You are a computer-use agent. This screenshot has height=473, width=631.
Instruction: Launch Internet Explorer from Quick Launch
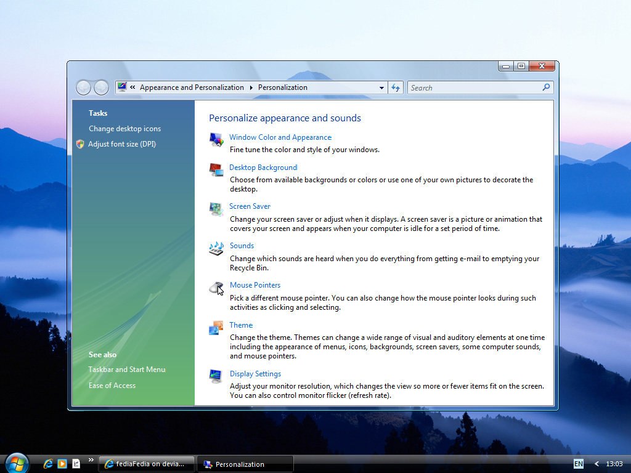(48, 464)
